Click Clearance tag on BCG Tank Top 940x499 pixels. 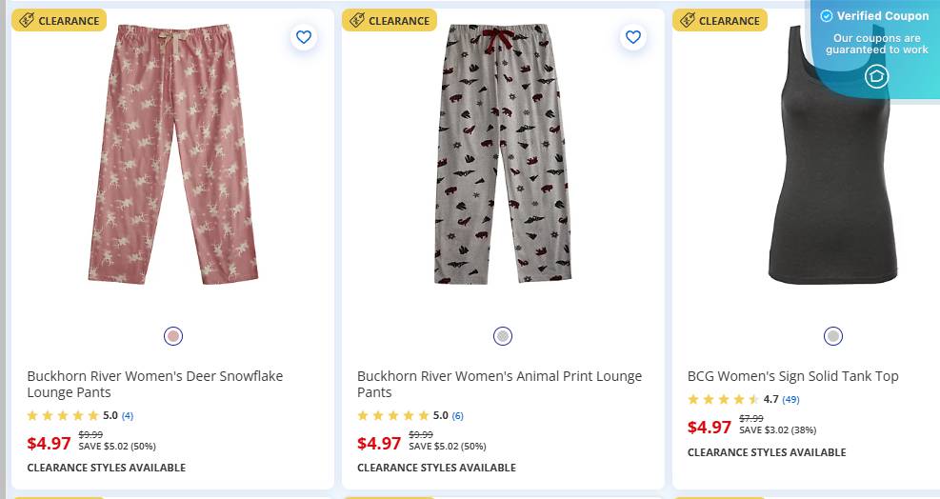[720, 20]
